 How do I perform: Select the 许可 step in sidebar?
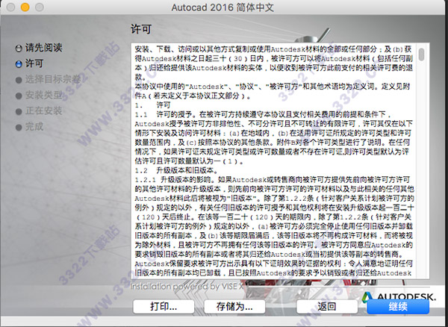tap(34, 63)
